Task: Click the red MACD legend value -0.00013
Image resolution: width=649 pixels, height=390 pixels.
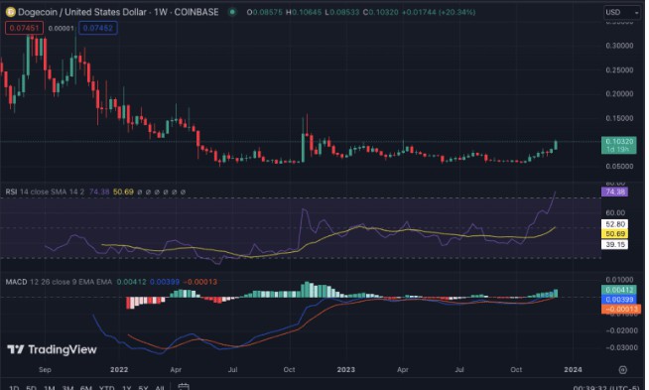Action: (x=199, y=282)
